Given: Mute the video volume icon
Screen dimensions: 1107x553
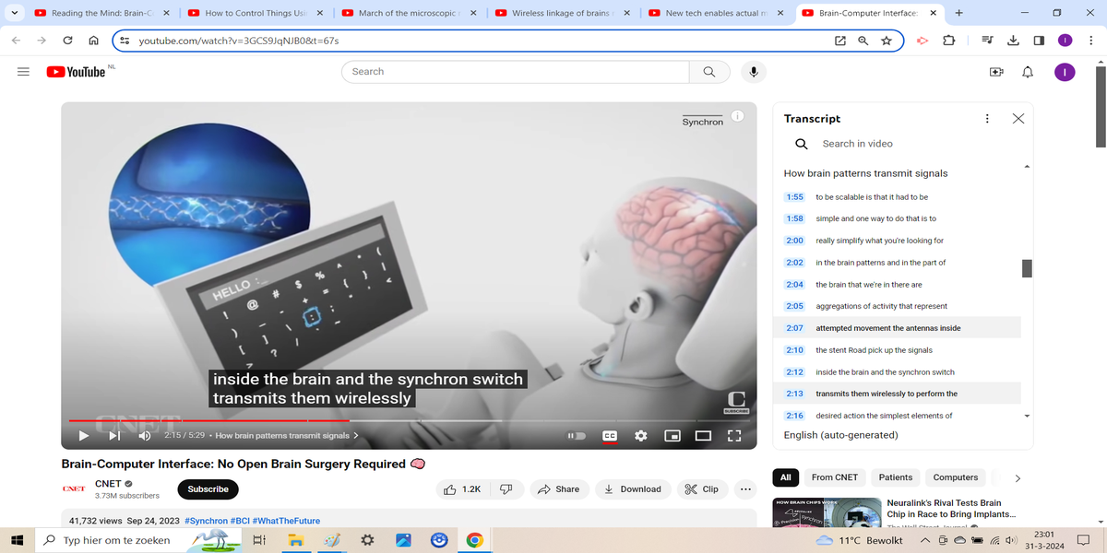Looking at the screenshot, I should [x=145, y=436].
